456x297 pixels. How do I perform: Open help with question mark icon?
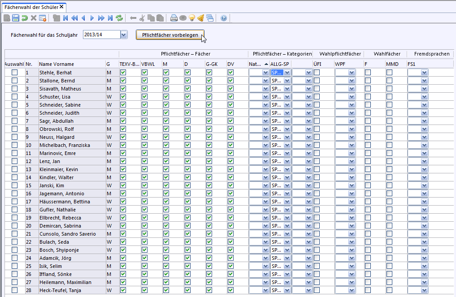coord(224,18)
